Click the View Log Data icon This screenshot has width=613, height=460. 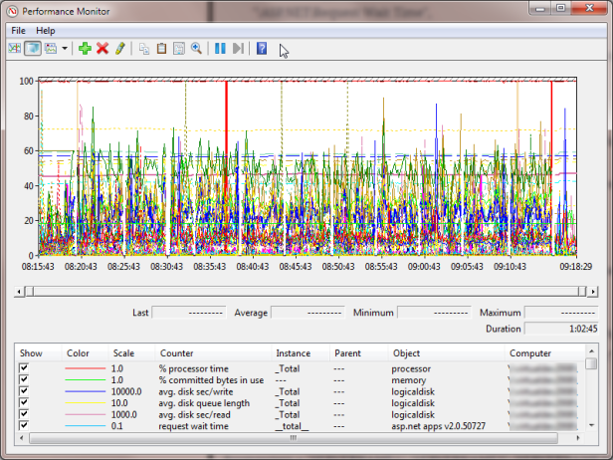[x=31, y=48]
